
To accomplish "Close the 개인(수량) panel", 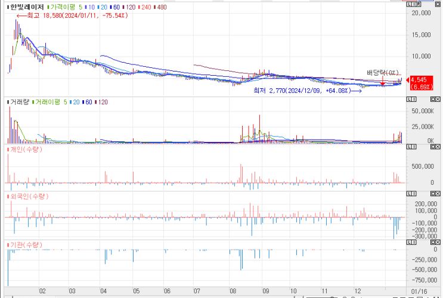I will 438,147.
